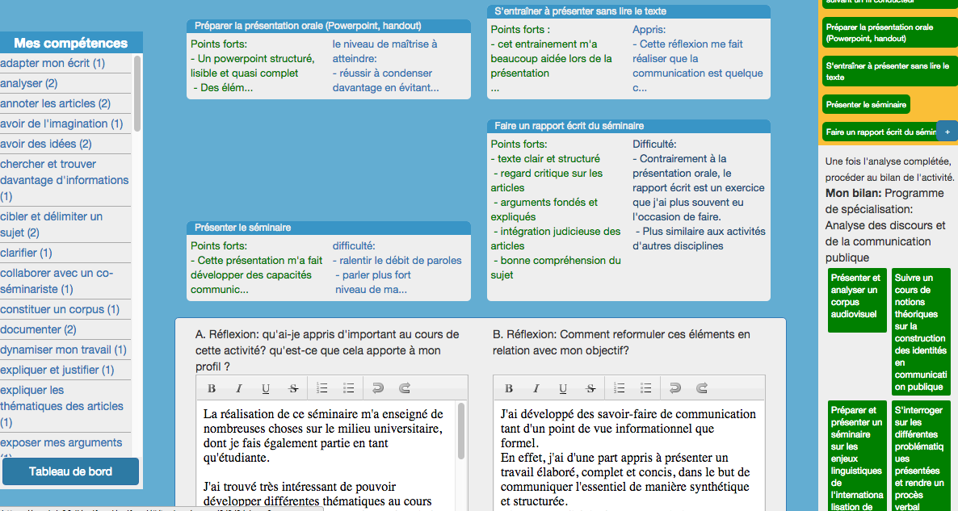This screenshot has height=511, width=958.
Task: Insert bulleted list in Réflexion B editor
Action: tap(646, 388)
